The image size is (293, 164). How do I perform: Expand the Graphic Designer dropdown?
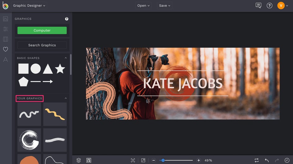(29, 6)
